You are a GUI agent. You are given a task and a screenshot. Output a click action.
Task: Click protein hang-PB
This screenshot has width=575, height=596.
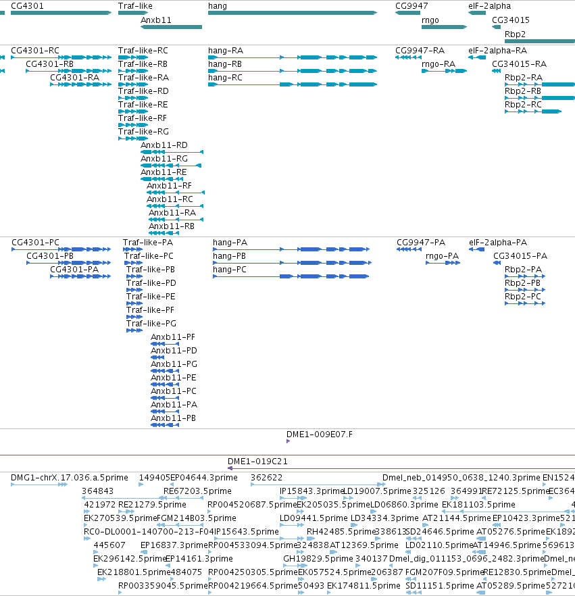[x=293, y=263]
